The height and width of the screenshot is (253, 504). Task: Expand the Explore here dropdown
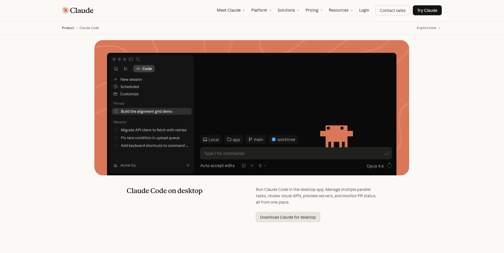tap(429, 28)
